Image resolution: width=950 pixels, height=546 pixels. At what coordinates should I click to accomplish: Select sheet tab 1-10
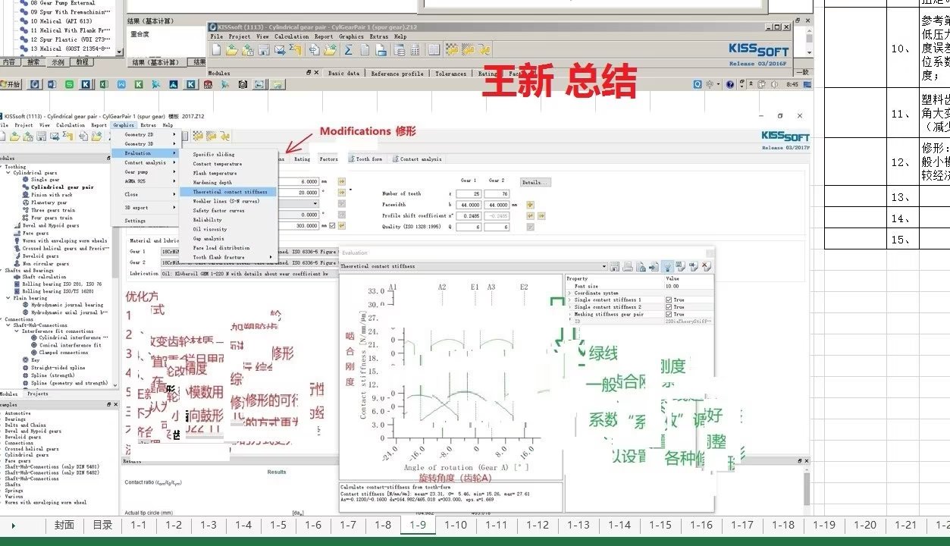(x=456, y=525)
